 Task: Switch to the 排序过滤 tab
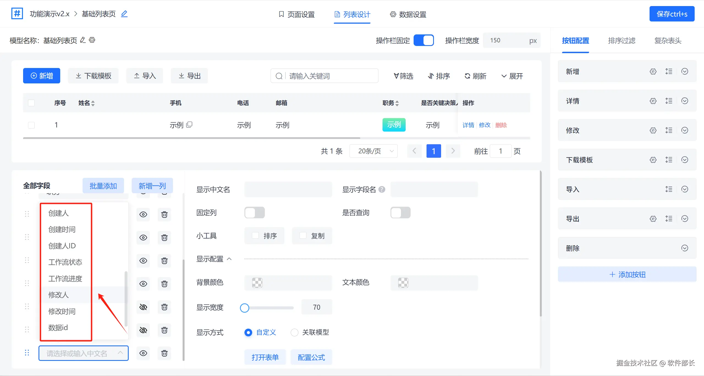pos(621,41)
